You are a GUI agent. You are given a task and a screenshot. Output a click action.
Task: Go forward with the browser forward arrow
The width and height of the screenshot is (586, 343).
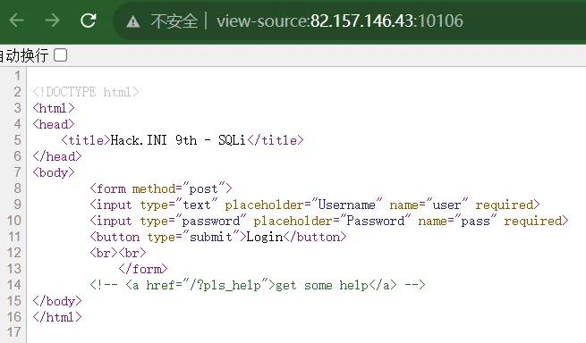(x=52, y=21)
